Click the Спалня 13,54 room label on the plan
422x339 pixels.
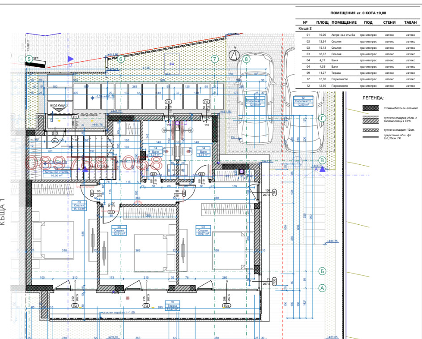[119, 231]
